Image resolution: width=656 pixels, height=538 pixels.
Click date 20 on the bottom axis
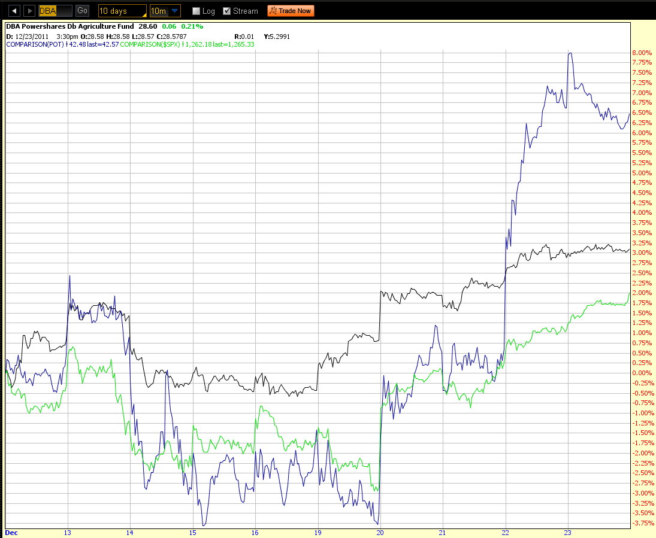coord(380,531)
